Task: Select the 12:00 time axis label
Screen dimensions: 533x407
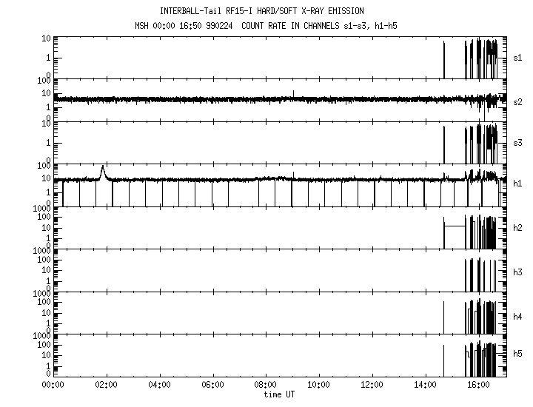Action: [x=372, y=385]
